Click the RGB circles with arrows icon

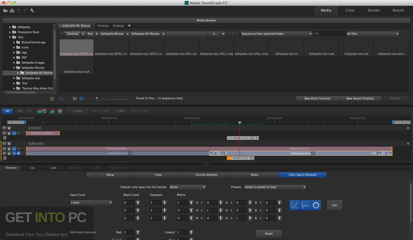click(x=41, y=111)
